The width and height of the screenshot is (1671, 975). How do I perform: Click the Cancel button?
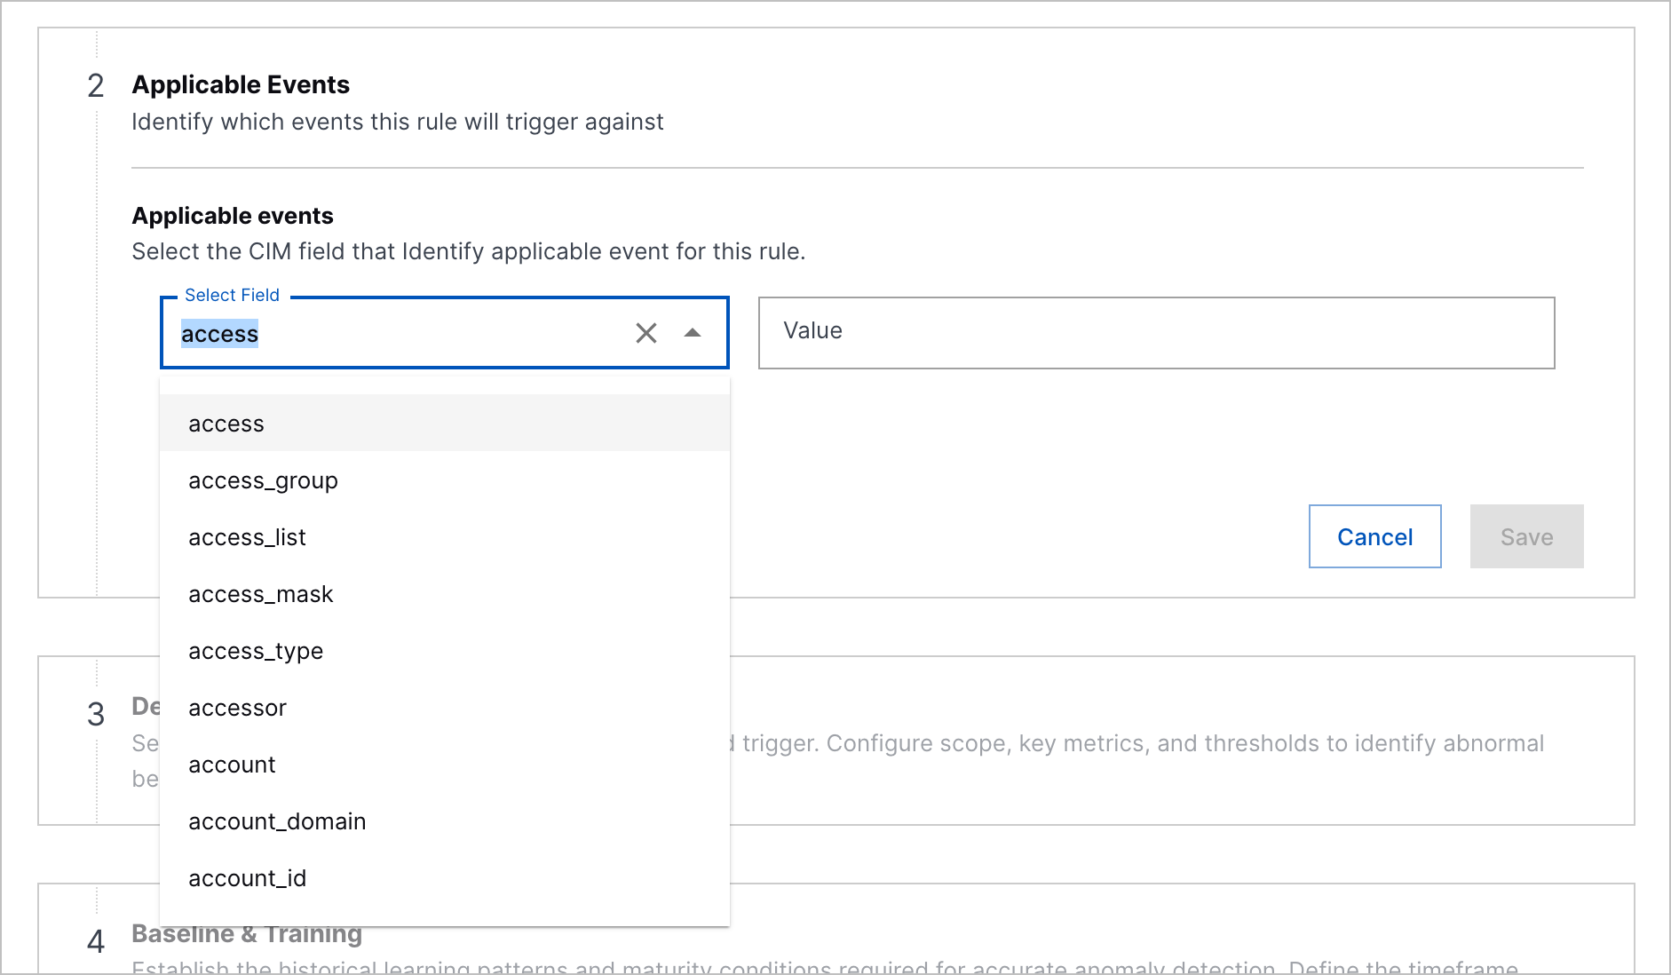pos(1374,536)
